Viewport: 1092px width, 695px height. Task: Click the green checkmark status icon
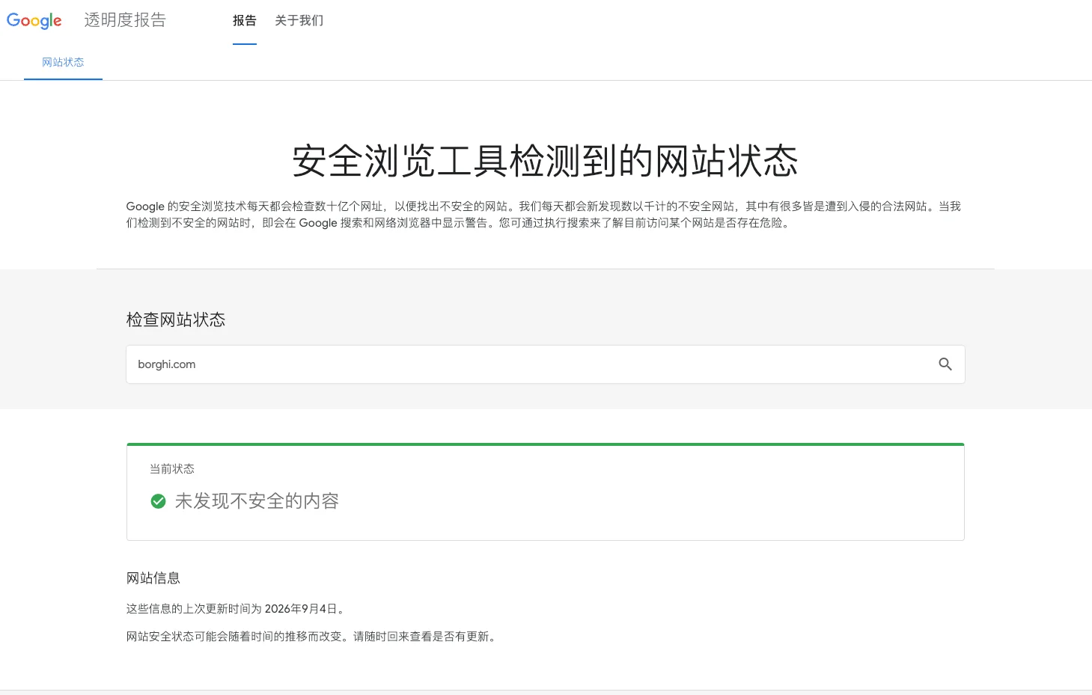coord(158,501)
